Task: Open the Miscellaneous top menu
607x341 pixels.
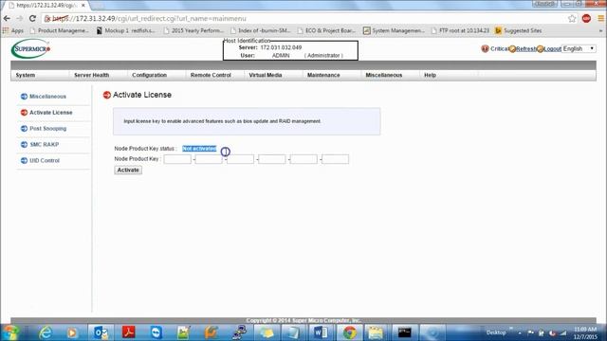Action: [383, 75]
